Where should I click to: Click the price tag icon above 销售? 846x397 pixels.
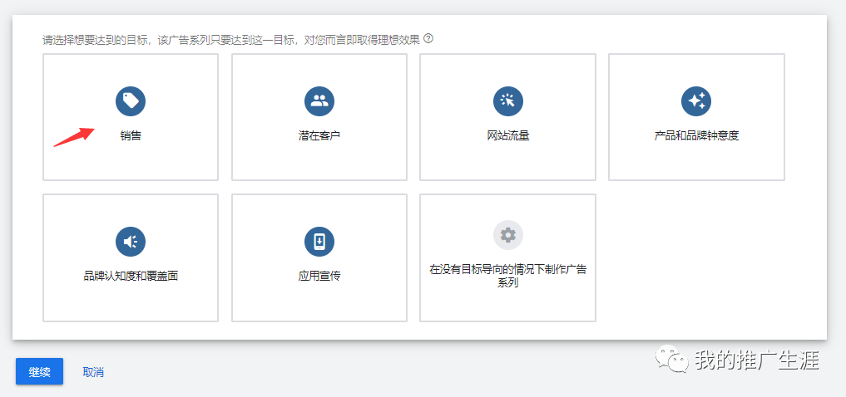131,100
